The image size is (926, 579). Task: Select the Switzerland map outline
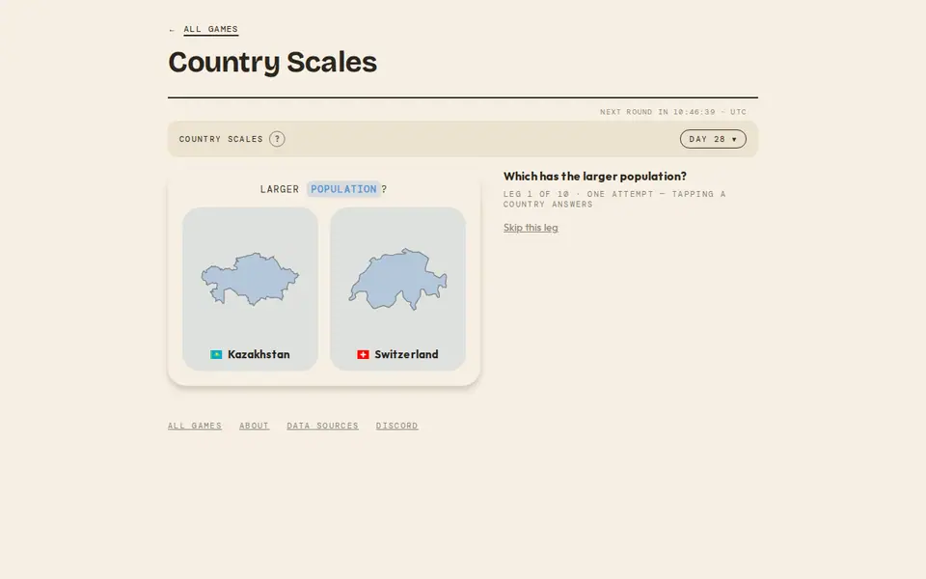coord(398,280)
